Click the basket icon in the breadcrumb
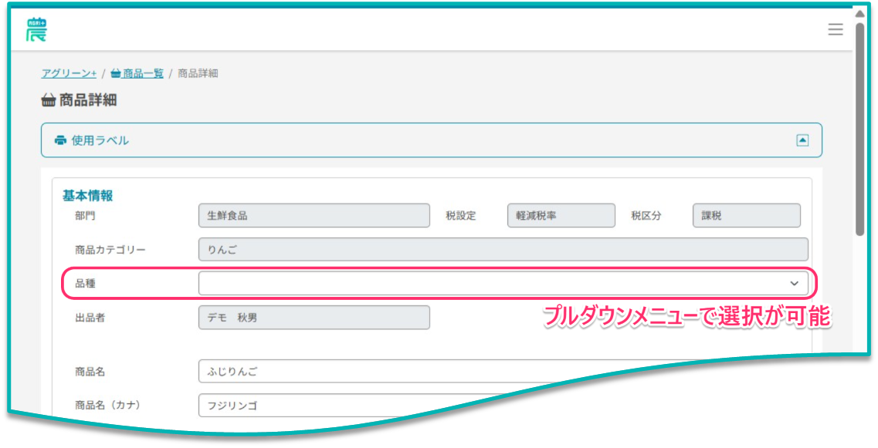Image resolution: width=878 pixels, height=448 pixels. point(116,73)
